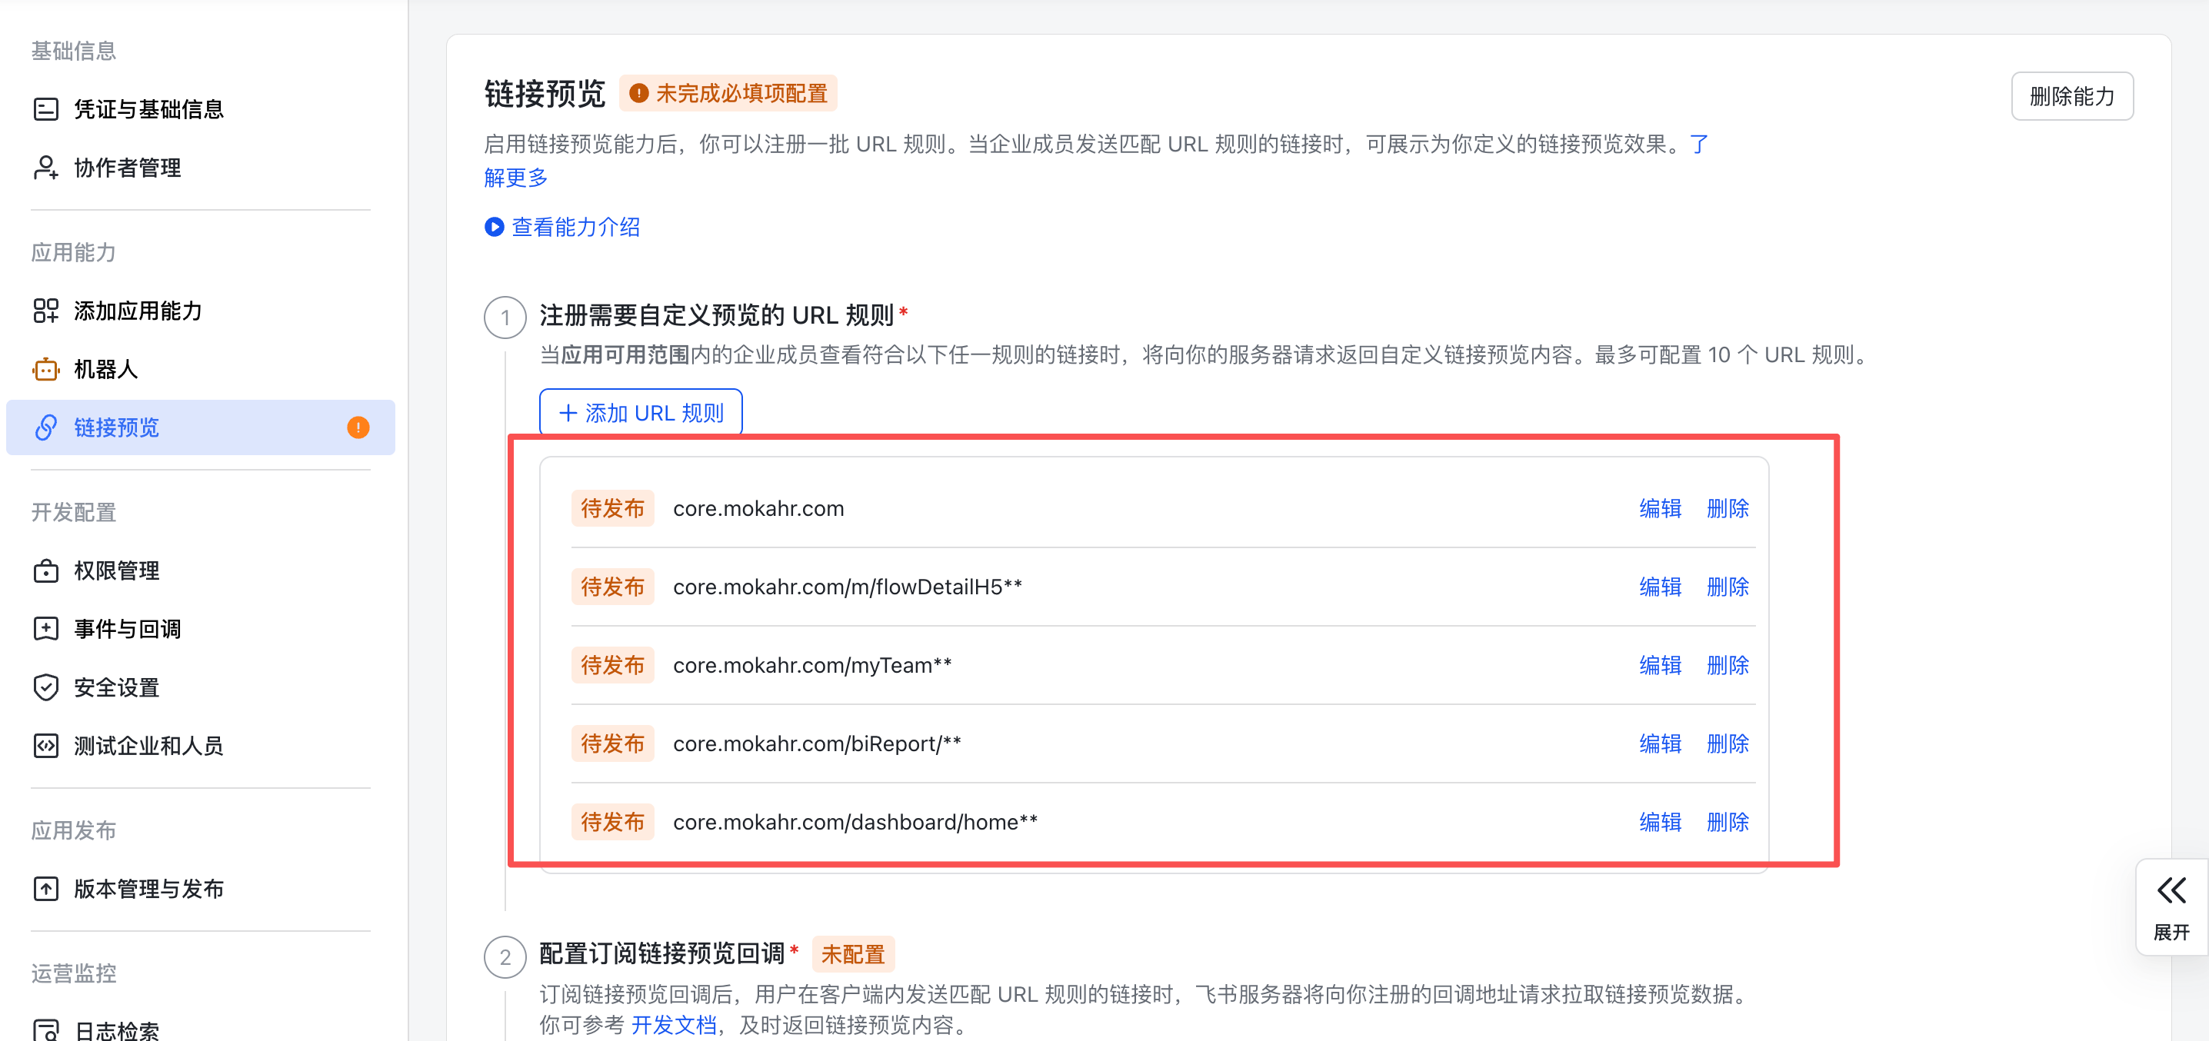Click the credentials and basic info icon
Screen dimensions: 2209x1041
(45, 109)
